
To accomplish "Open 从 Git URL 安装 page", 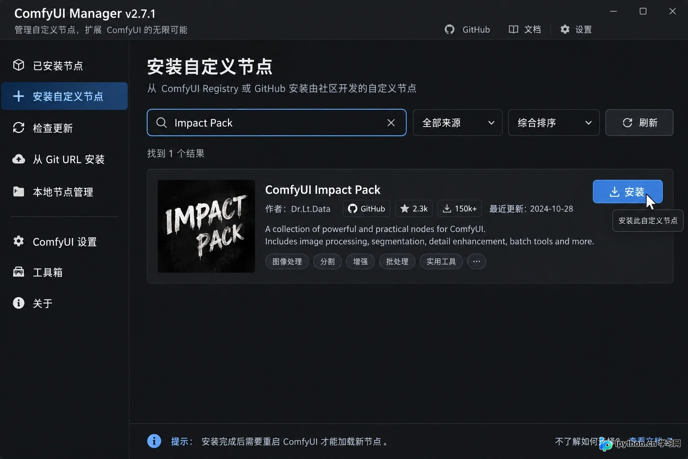I will 64,159.
